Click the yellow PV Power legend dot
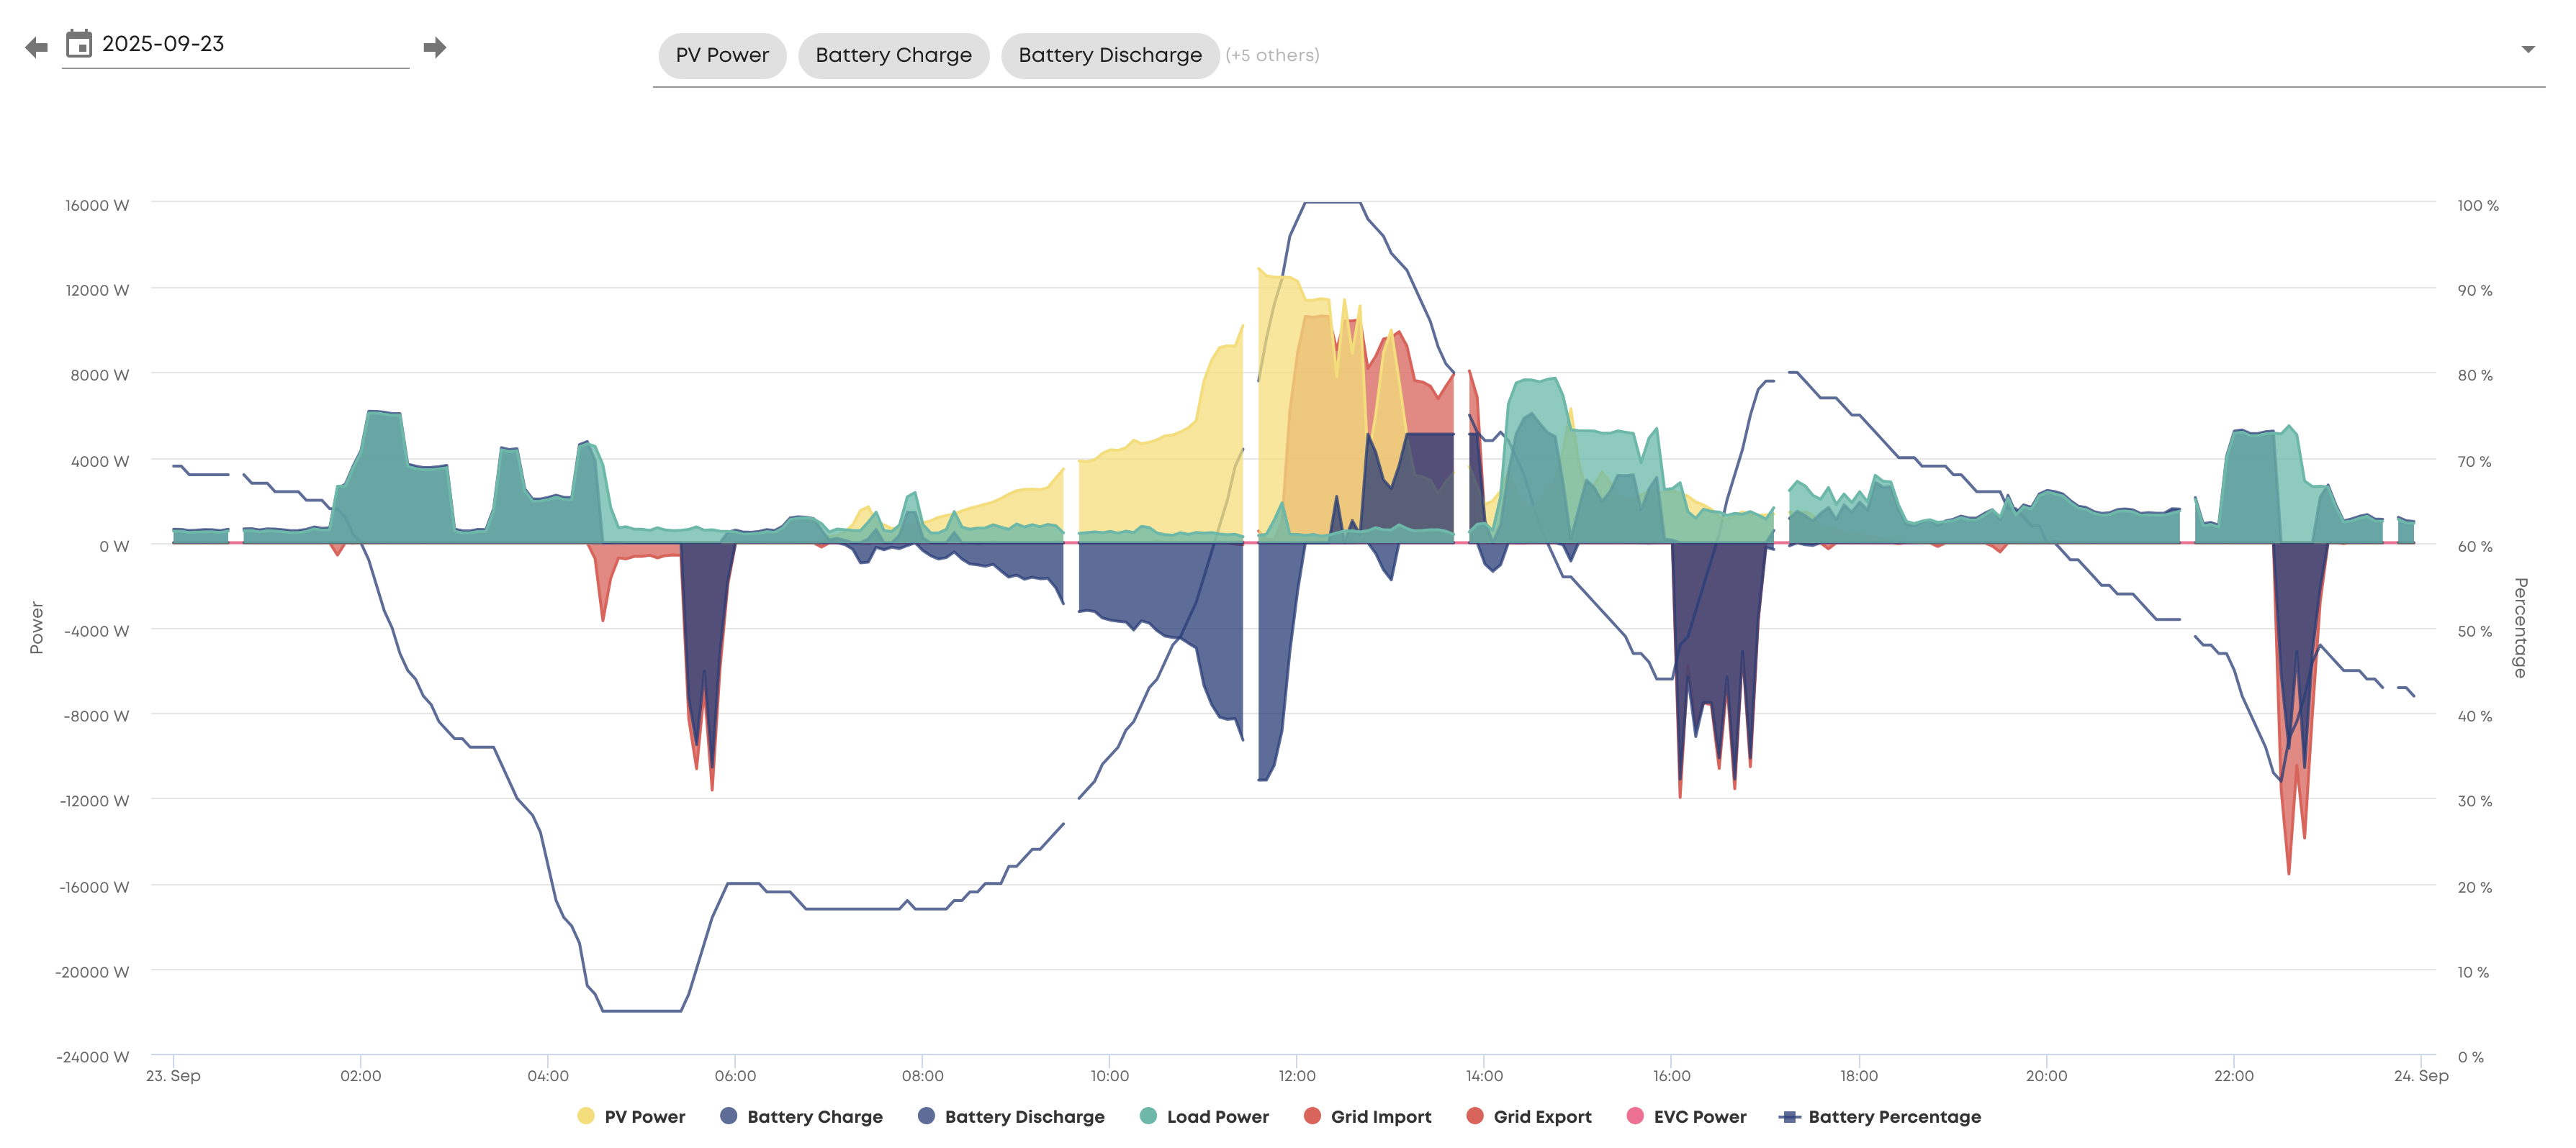This screenshot has width=2576, height=1148. click(586, 1115)
